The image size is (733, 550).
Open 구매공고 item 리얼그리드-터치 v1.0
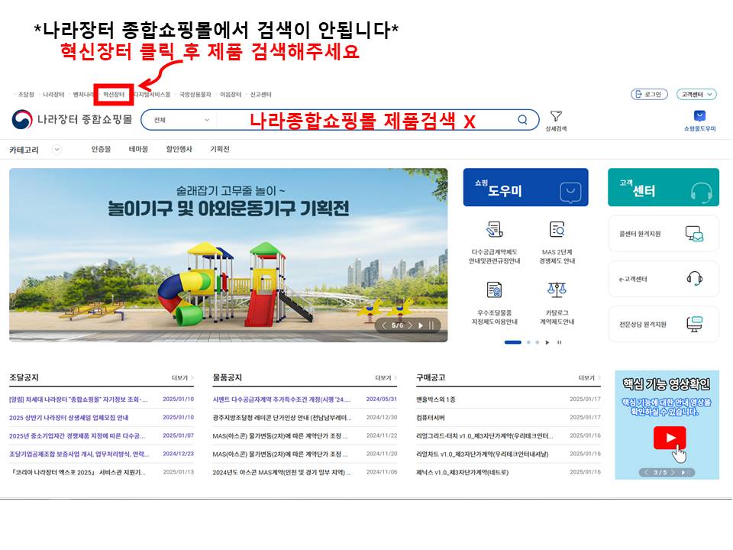[x=485, y=436]
